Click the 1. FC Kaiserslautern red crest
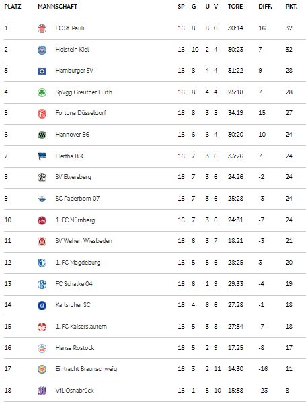The height and width of the screenshot is (404, 306). tap(42, 327)
